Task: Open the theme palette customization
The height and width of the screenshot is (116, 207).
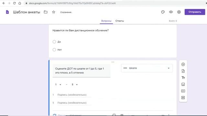Action: [163, 12]
